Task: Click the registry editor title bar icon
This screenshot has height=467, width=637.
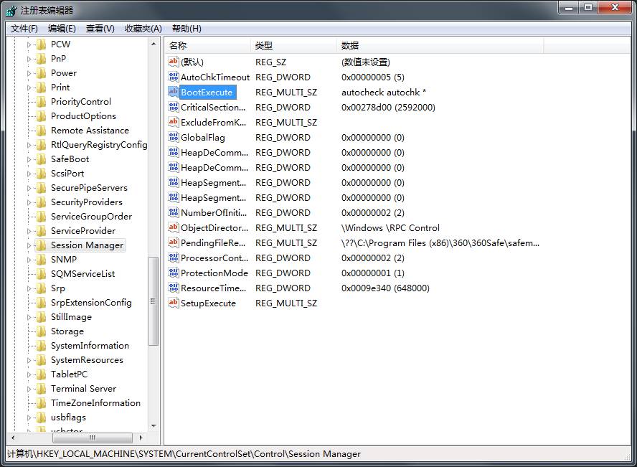Action: (11, 10)
